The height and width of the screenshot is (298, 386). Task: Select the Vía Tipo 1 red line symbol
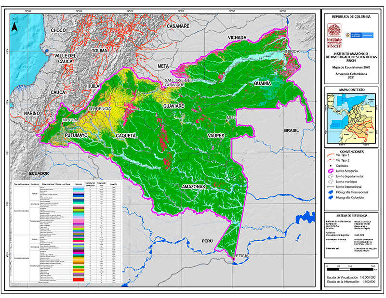click(331, 155)
